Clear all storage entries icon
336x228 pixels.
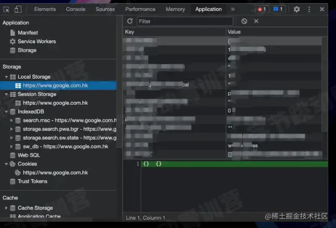pos(244,21)
